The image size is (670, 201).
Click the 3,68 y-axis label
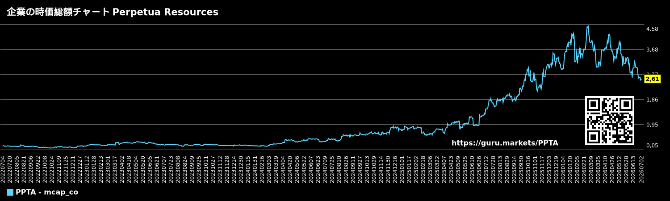point(652,50)
